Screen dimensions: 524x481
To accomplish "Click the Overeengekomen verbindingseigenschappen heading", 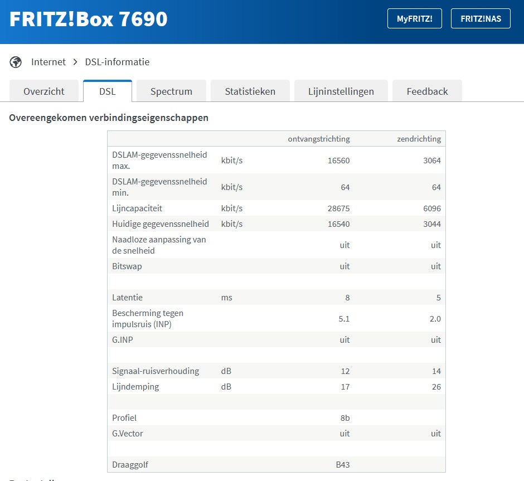I will coord(109,118).
